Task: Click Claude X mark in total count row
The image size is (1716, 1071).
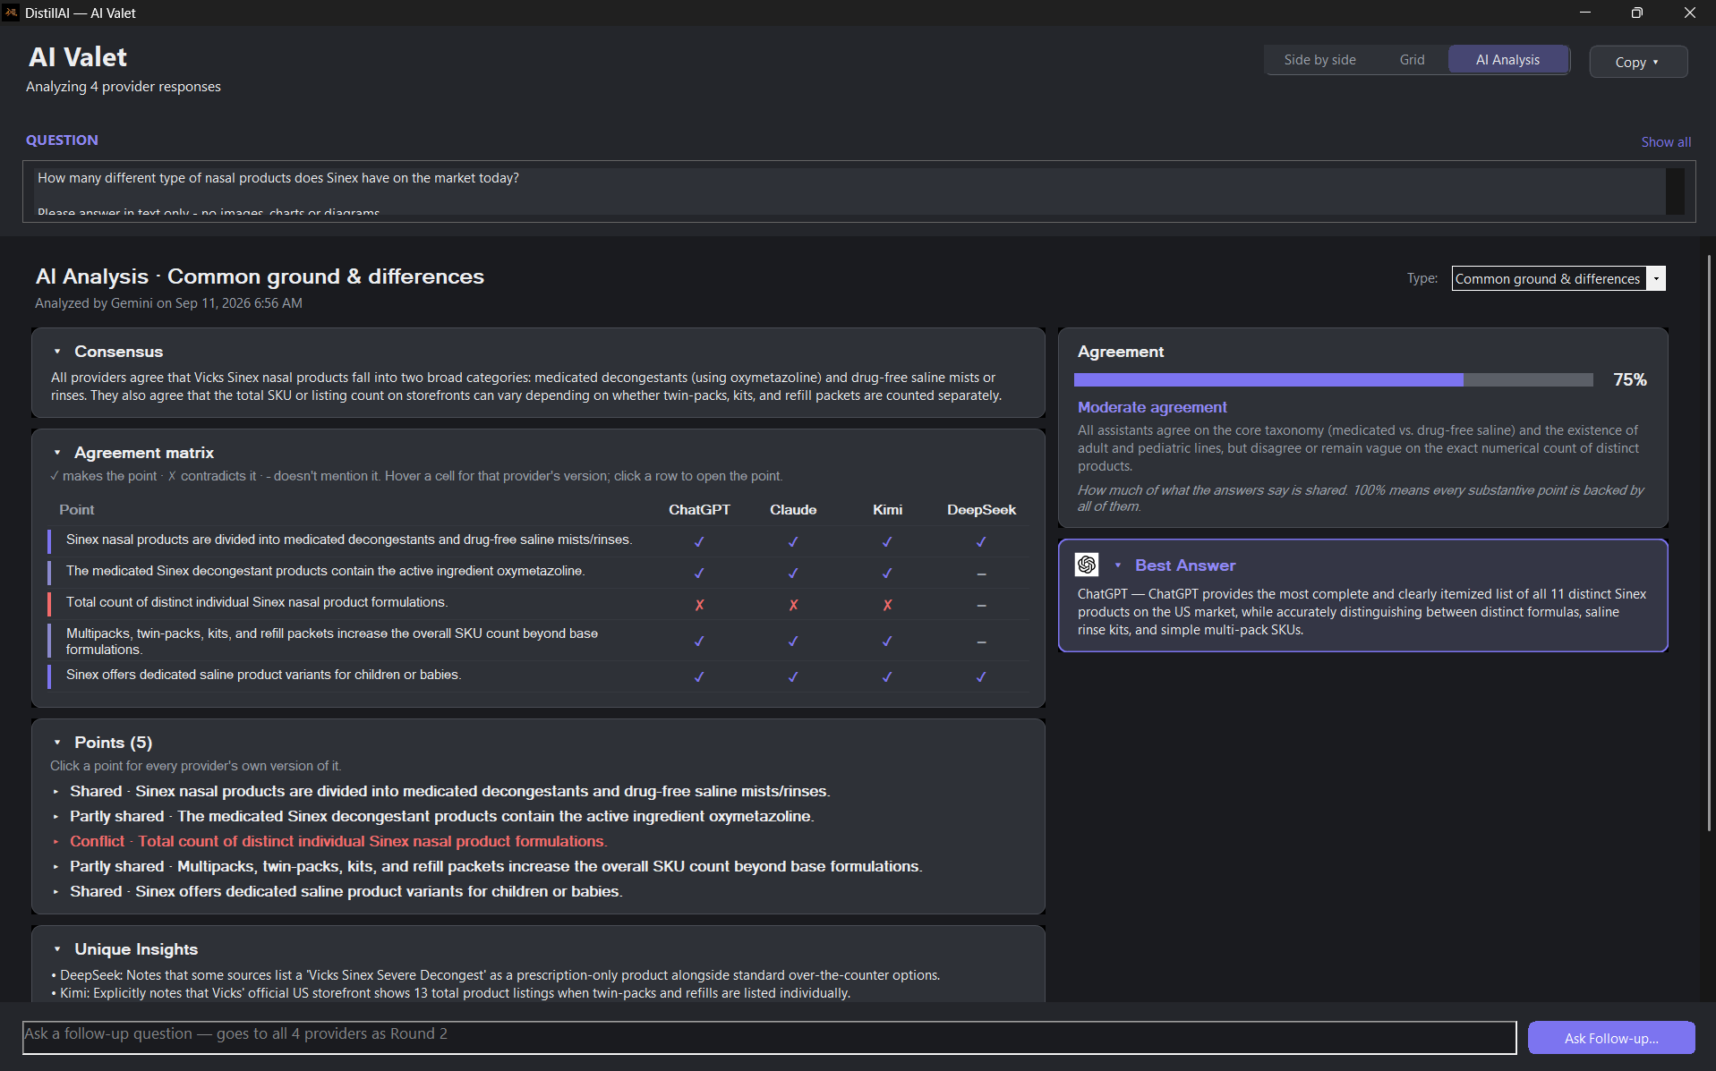Action: pos(793,605)
